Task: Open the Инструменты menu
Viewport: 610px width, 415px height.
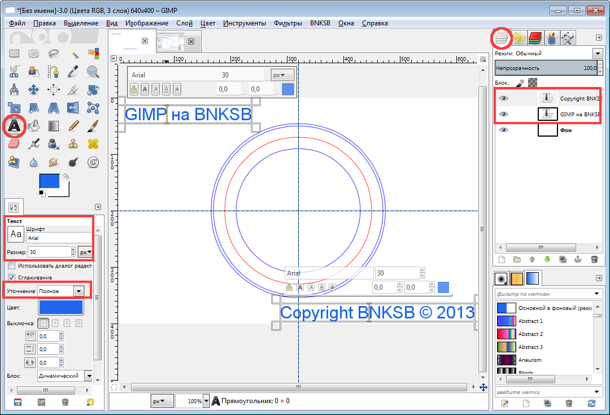Action: click(x=245, y=23)
